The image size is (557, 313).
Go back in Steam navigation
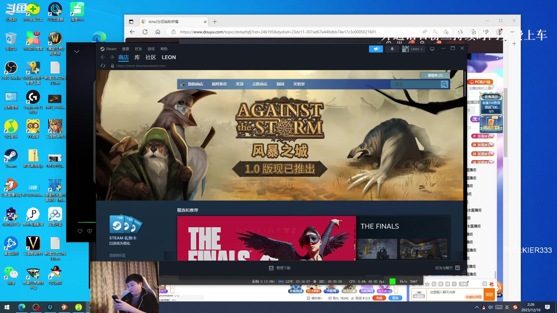click(103, 57)
